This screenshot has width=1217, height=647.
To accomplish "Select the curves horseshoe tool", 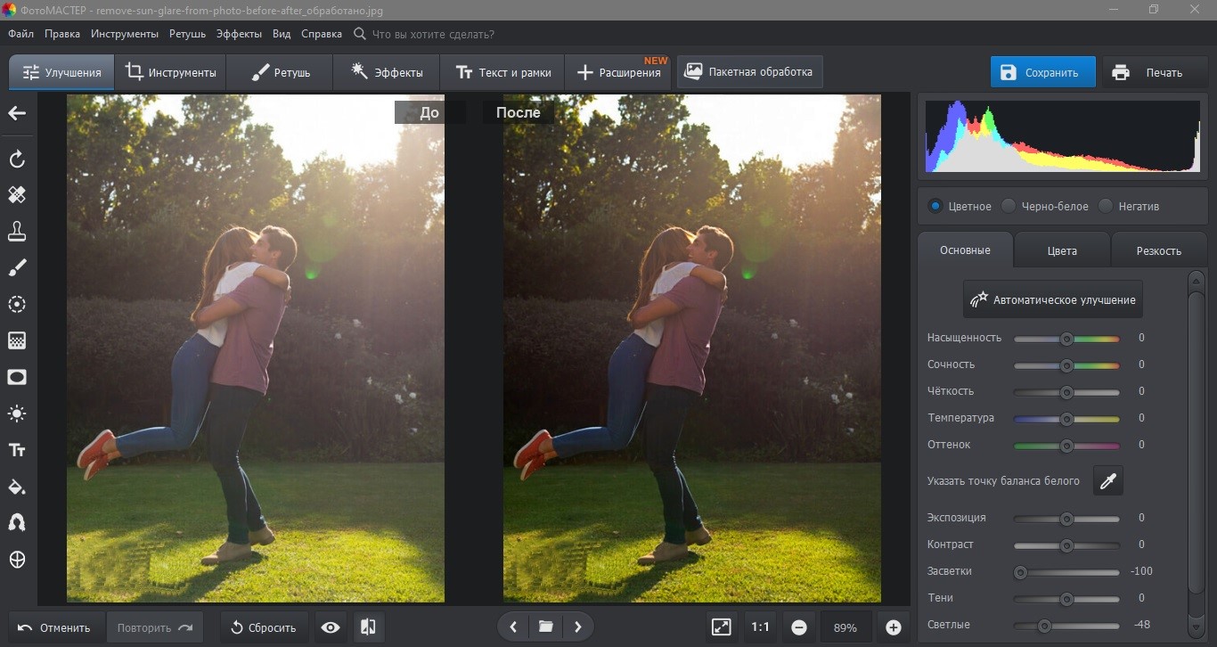I will (17, 523).
